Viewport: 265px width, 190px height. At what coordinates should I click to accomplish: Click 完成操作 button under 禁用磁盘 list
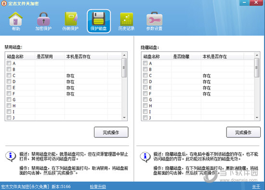click(111, 132)
